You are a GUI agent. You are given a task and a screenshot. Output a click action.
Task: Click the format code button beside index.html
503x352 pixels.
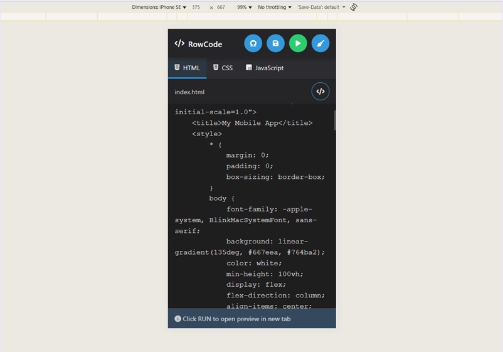(x=320, y=92)
